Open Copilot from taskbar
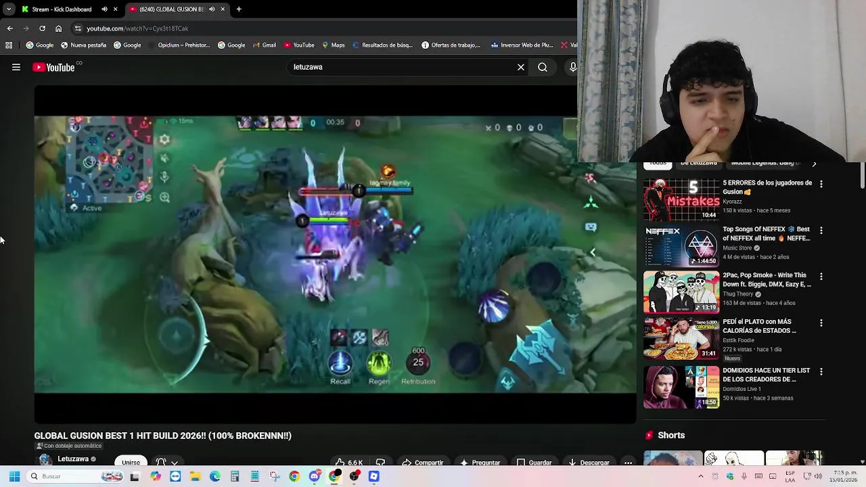Image resolution: width=866 pixels, height=487 pixels. (156, 476)
